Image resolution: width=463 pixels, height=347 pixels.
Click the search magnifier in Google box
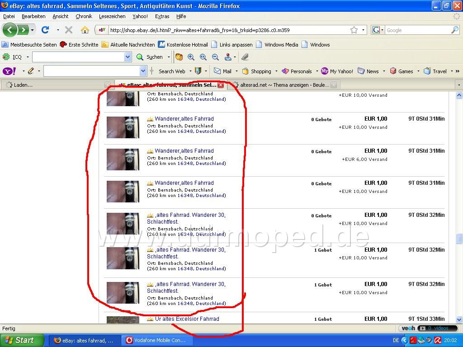coord(455,30)
